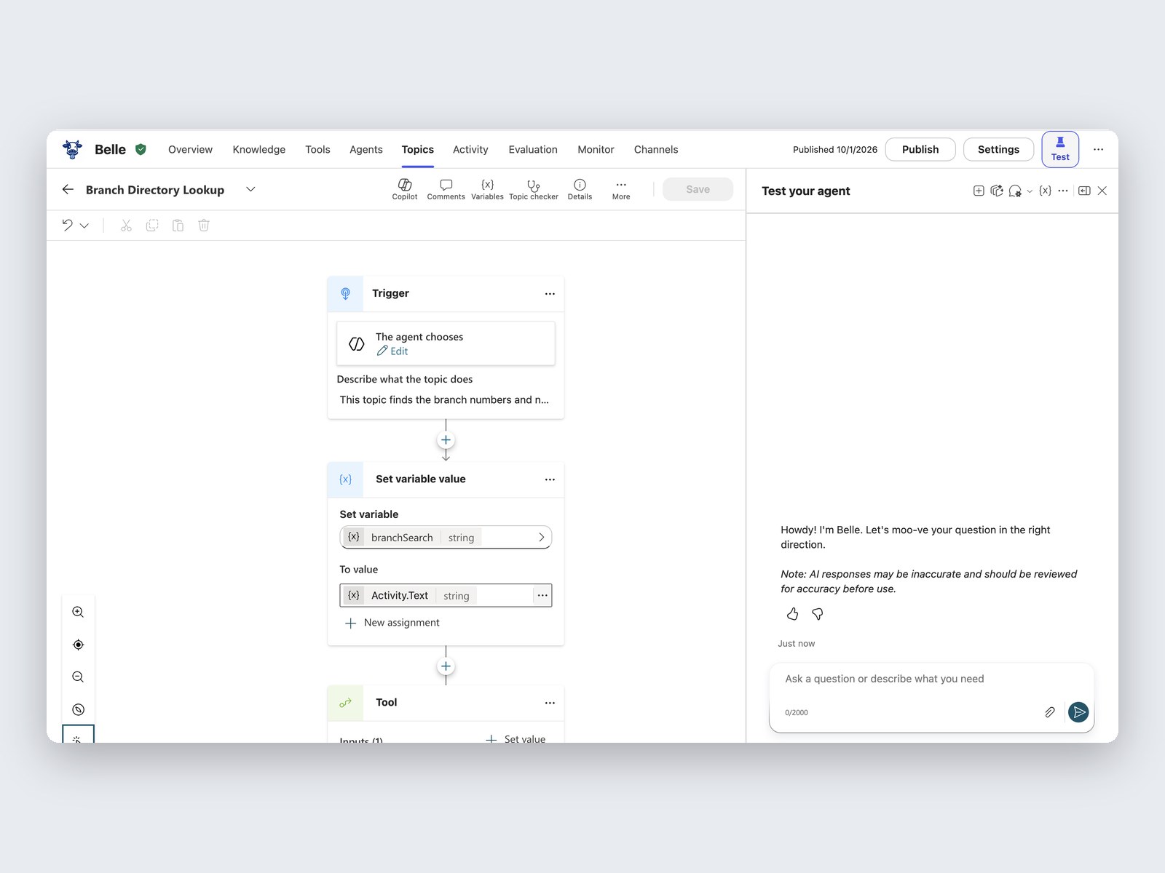
Task: Add a New assignment
Action: tap(392, 623)
